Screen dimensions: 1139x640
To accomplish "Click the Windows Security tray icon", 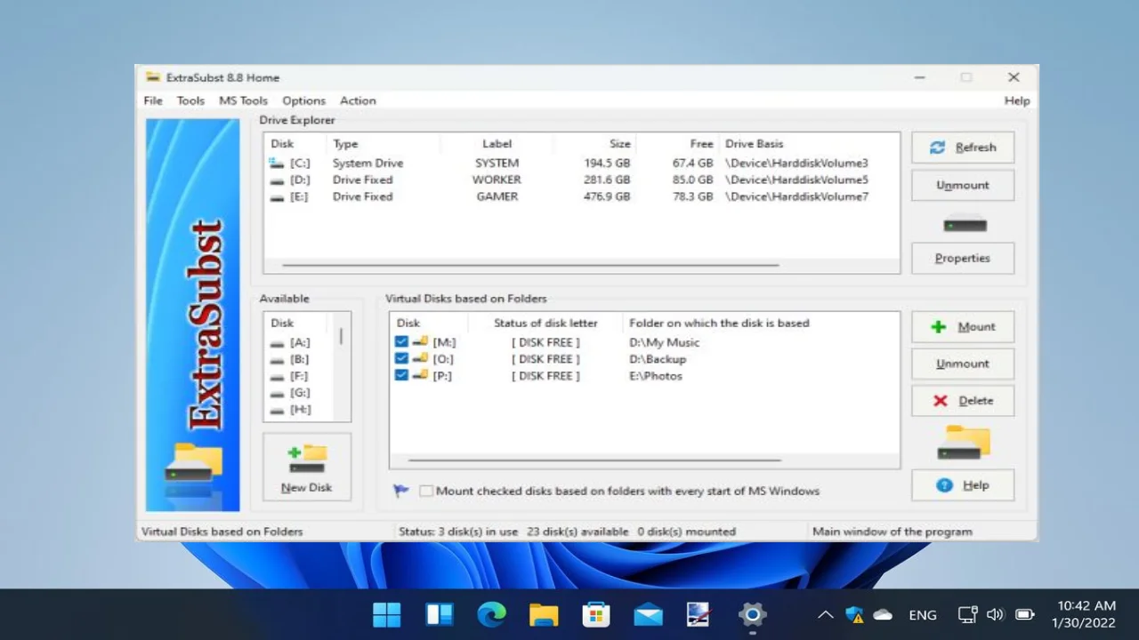I will 854,614.
